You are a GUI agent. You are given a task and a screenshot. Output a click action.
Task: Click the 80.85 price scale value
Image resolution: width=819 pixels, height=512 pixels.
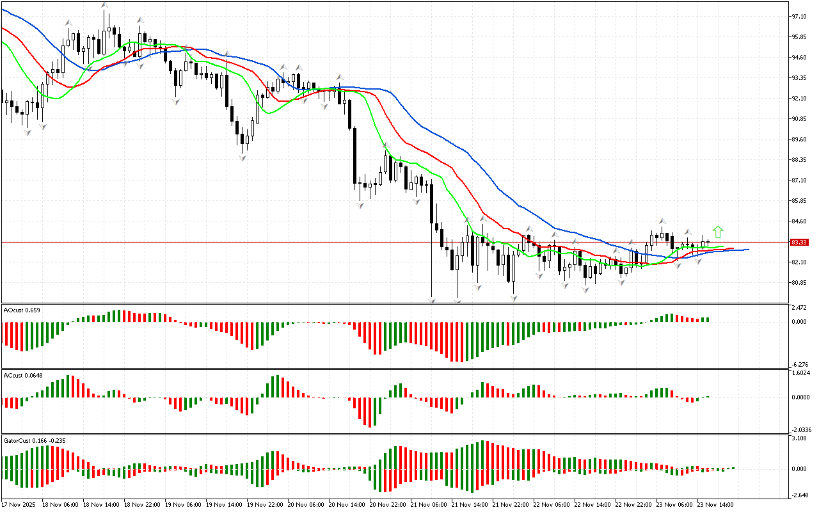tap(800, 283)
